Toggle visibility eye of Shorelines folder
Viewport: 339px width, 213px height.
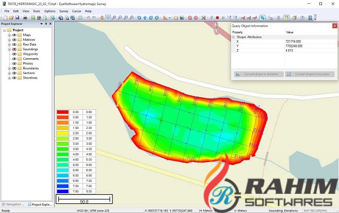pyautogui.click(x=14, y=78)
